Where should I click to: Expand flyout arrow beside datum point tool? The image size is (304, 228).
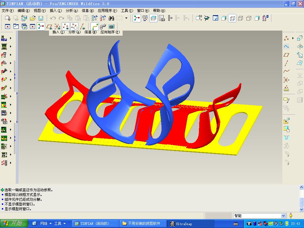point(293,38)
